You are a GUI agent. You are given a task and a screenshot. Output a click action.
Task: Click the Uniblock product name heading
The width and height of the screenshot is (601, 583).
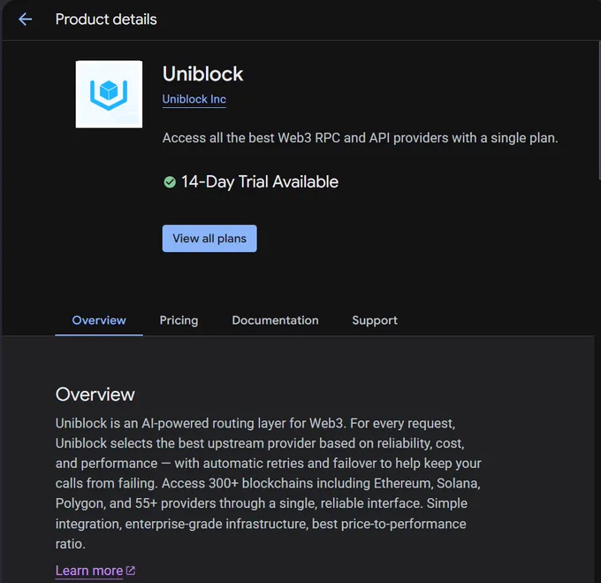tap(202, 73)
